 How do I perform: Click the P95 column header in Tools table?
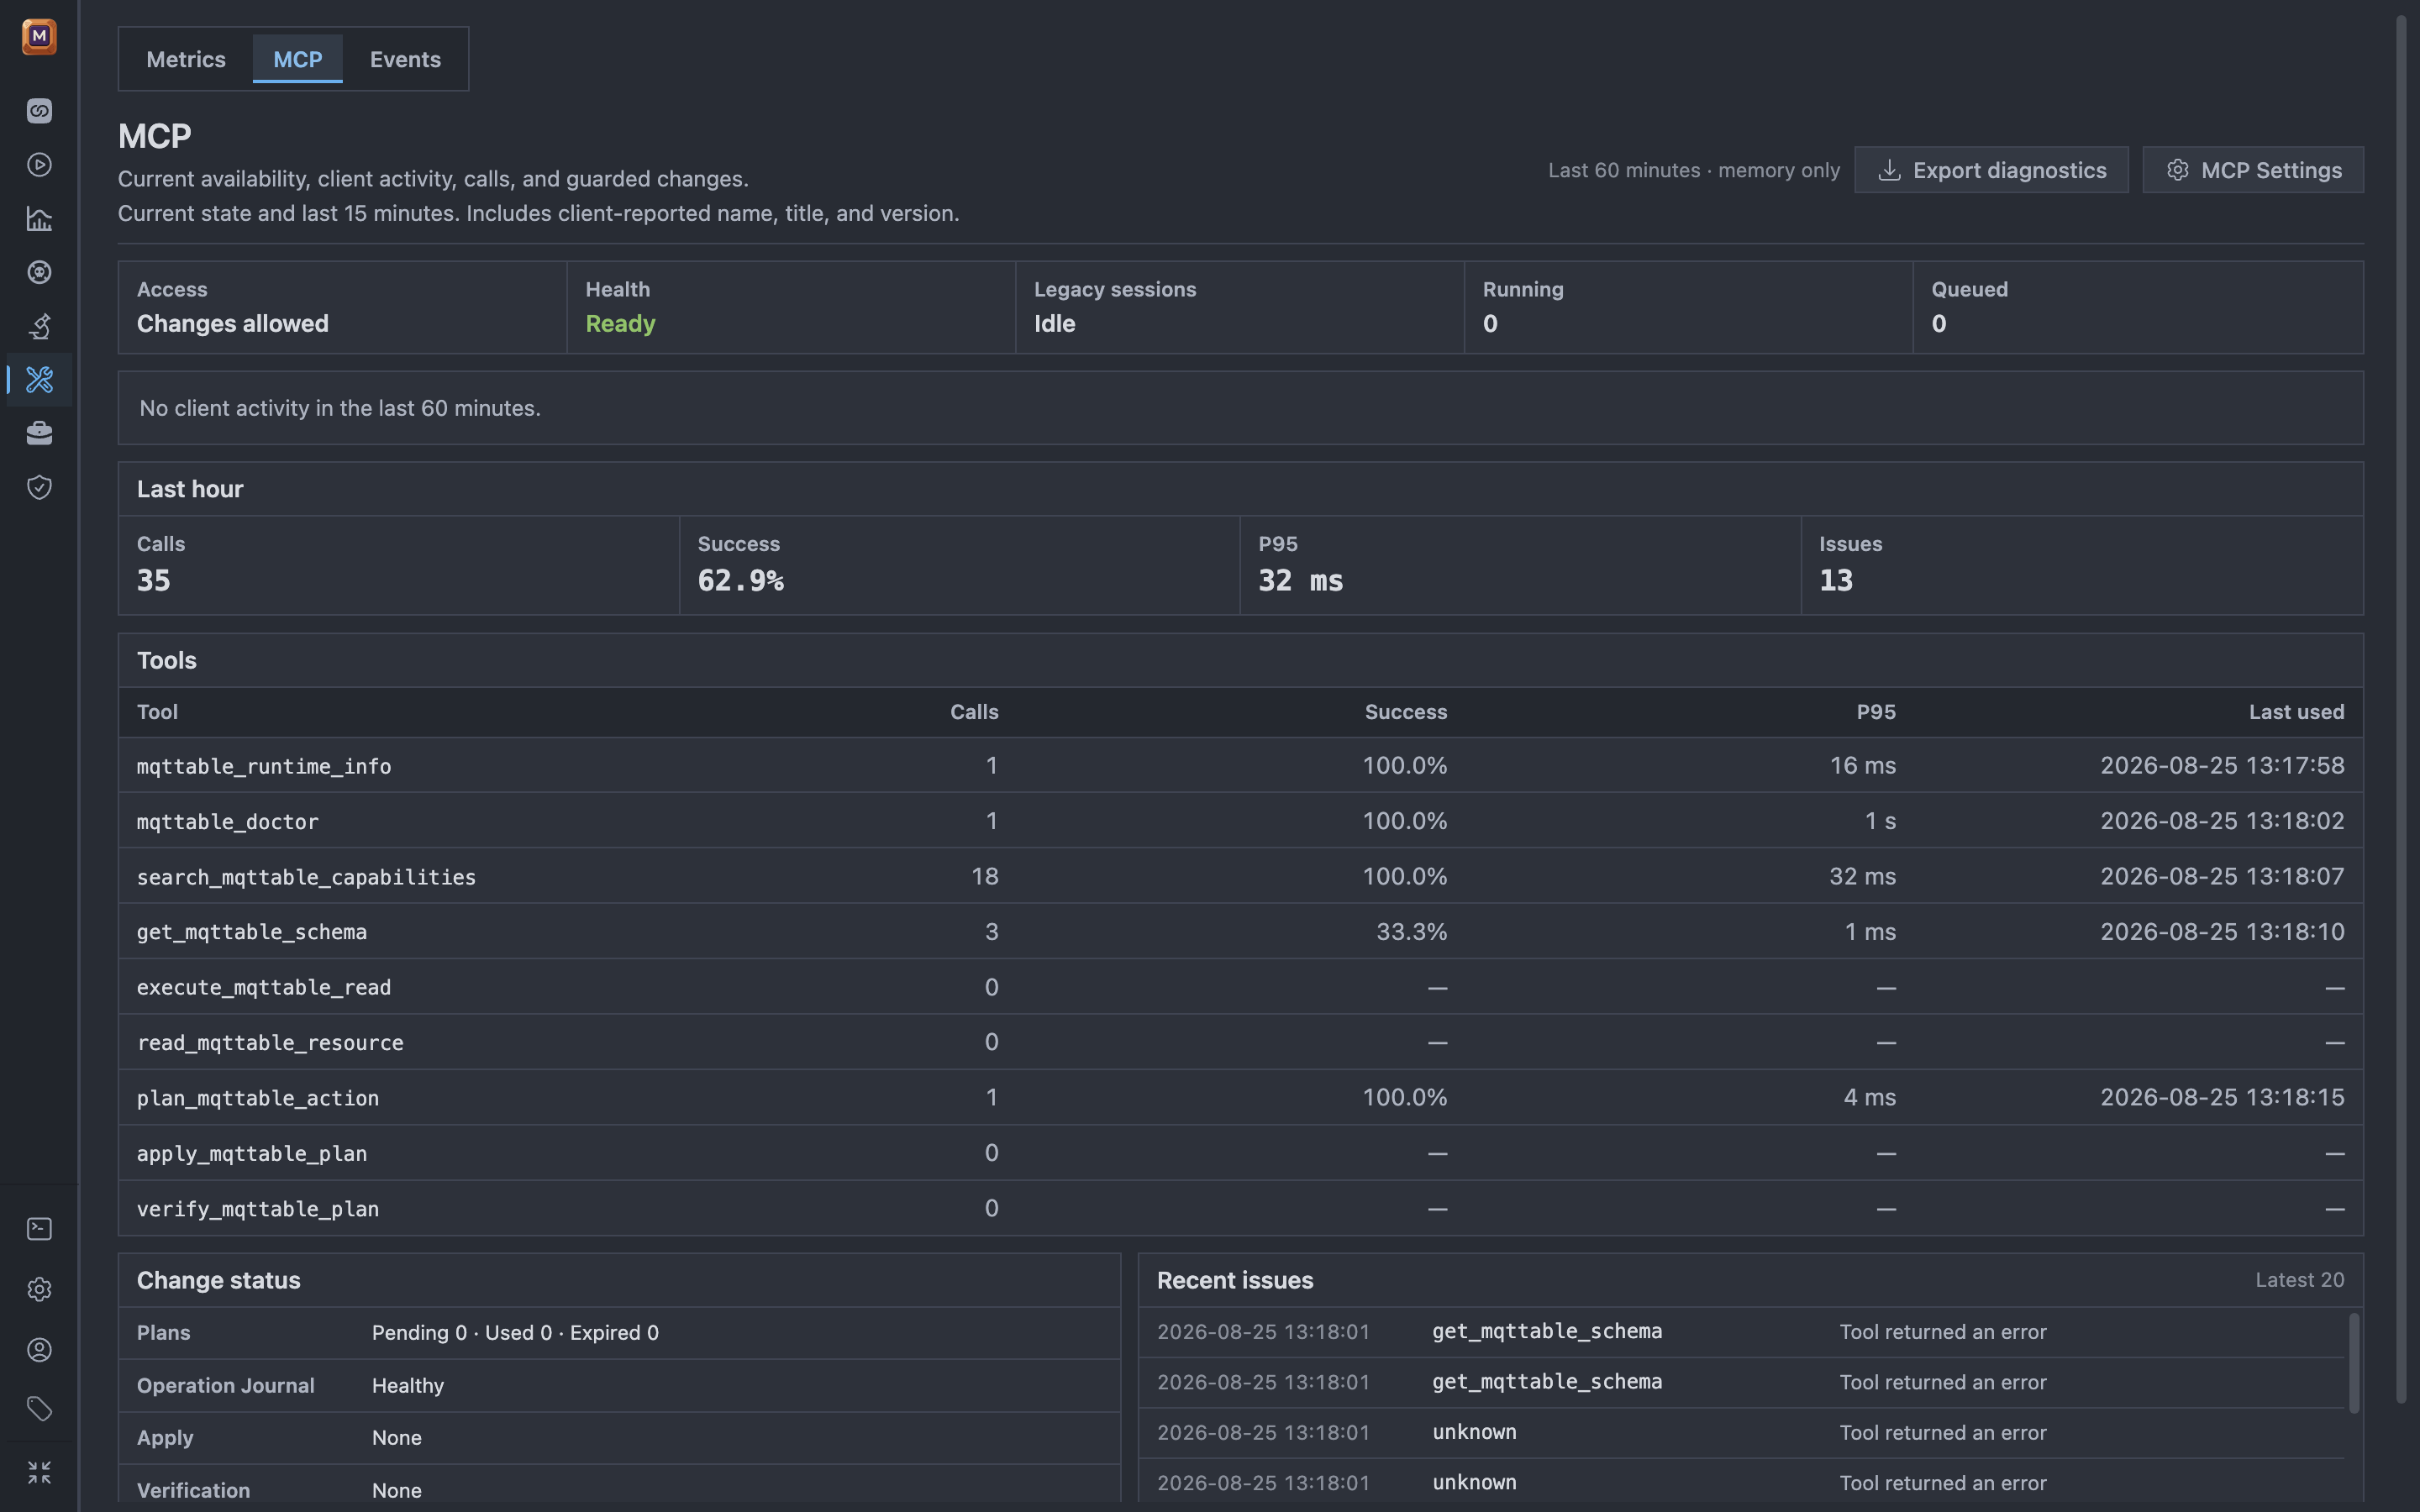pos(1876,712)
